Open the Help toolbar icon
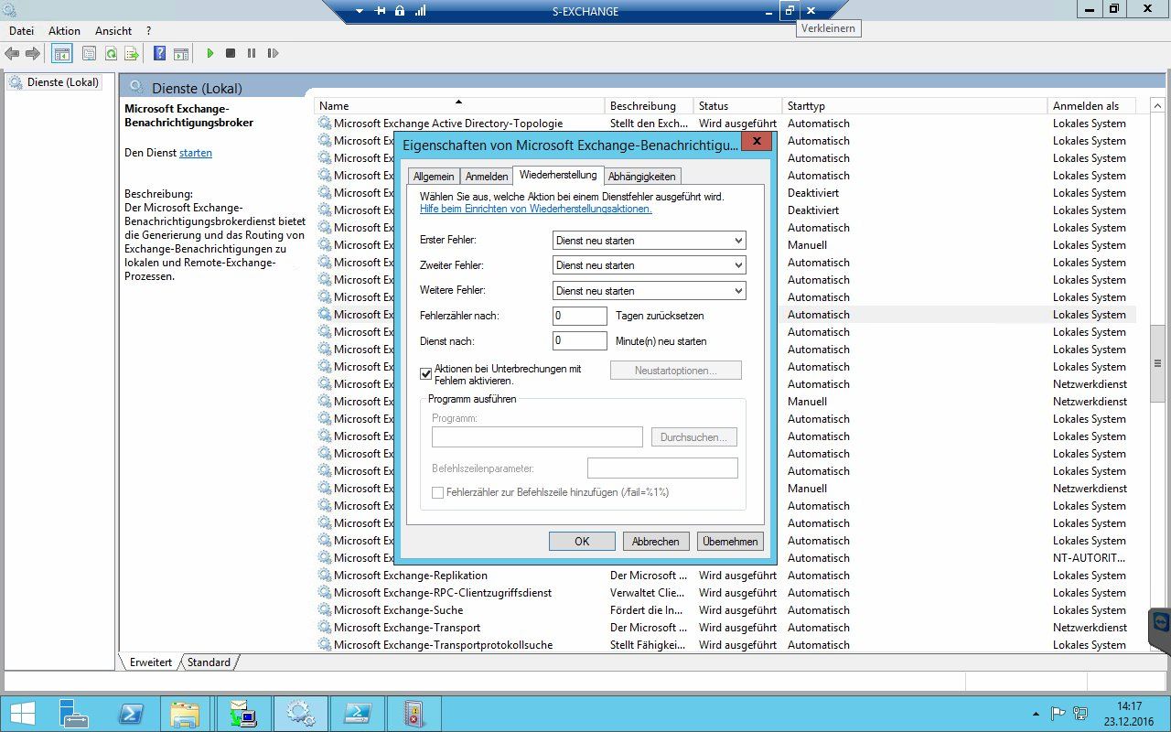The height and width of the screenshot is (732, 1171). coord(159,54)
